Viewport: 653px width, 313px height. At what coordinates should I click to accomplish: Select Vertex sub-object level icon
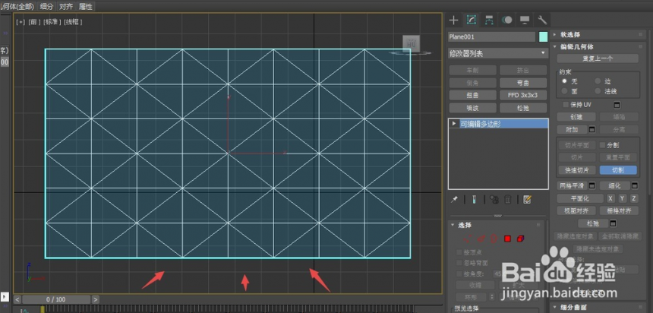468,239
